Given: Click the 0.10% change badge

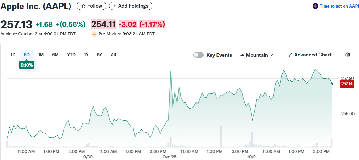Looking at the screenshot, I should pyautogui.click(x=27, y=65).
